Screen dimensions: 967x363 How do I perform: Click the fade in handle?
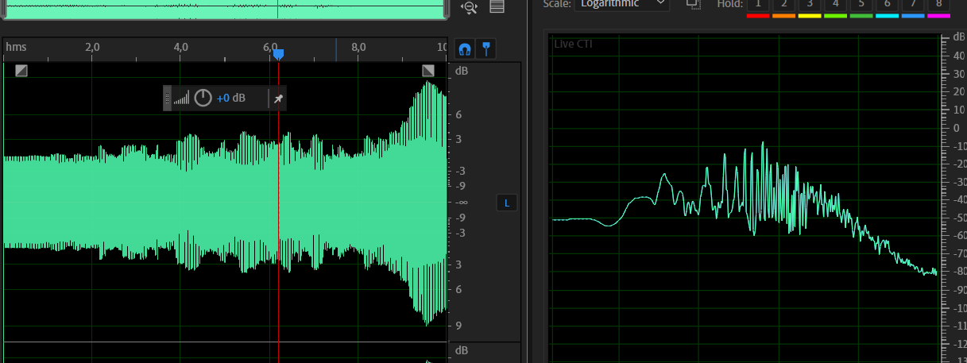point(21,71)
